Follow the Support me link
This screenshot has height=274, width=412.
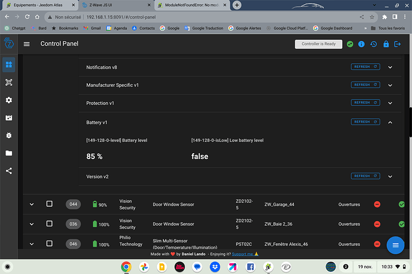click(x=245, y=254)
